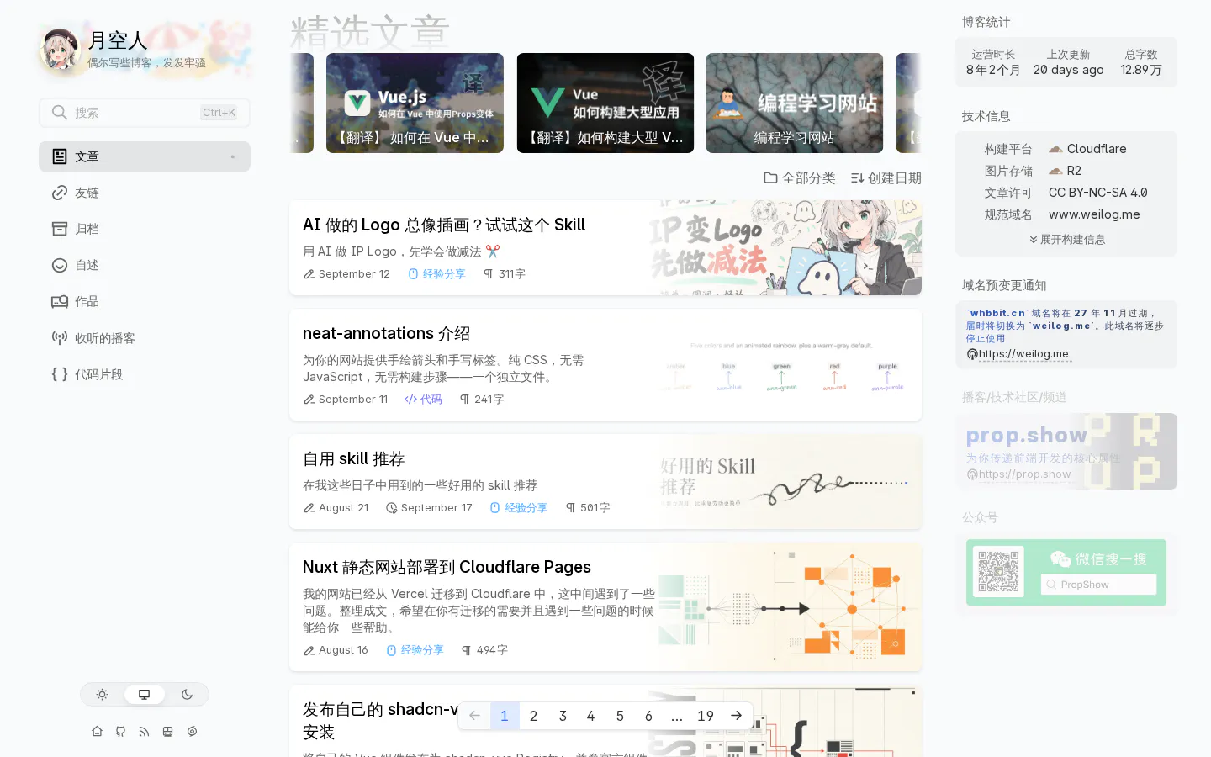
Task: Click 'www.weilog.me' canonical domain value
Action: point(1094,214)
